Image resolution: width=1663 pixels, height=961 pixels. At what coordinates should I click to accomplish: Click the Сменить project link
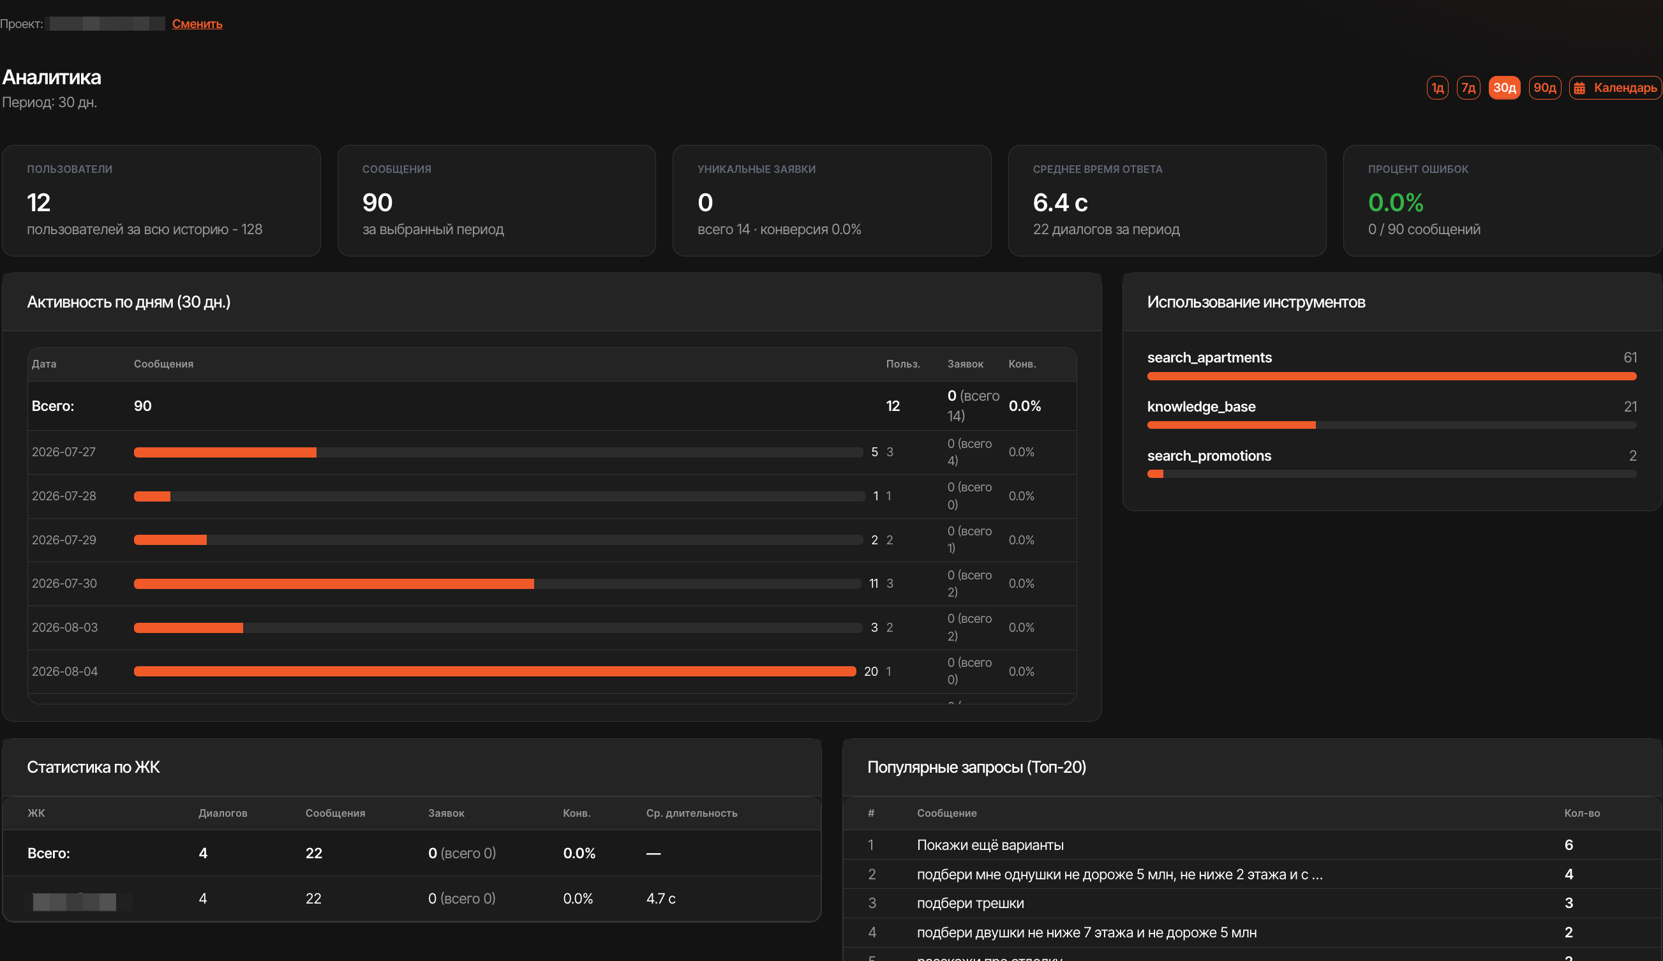point(197,24)
